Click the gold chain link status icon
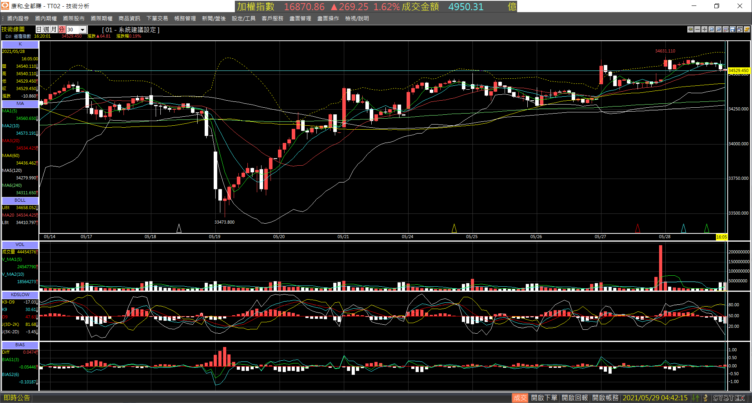Image resolution: width=752 pixels, height=403 pixels. tap(706, 398)
